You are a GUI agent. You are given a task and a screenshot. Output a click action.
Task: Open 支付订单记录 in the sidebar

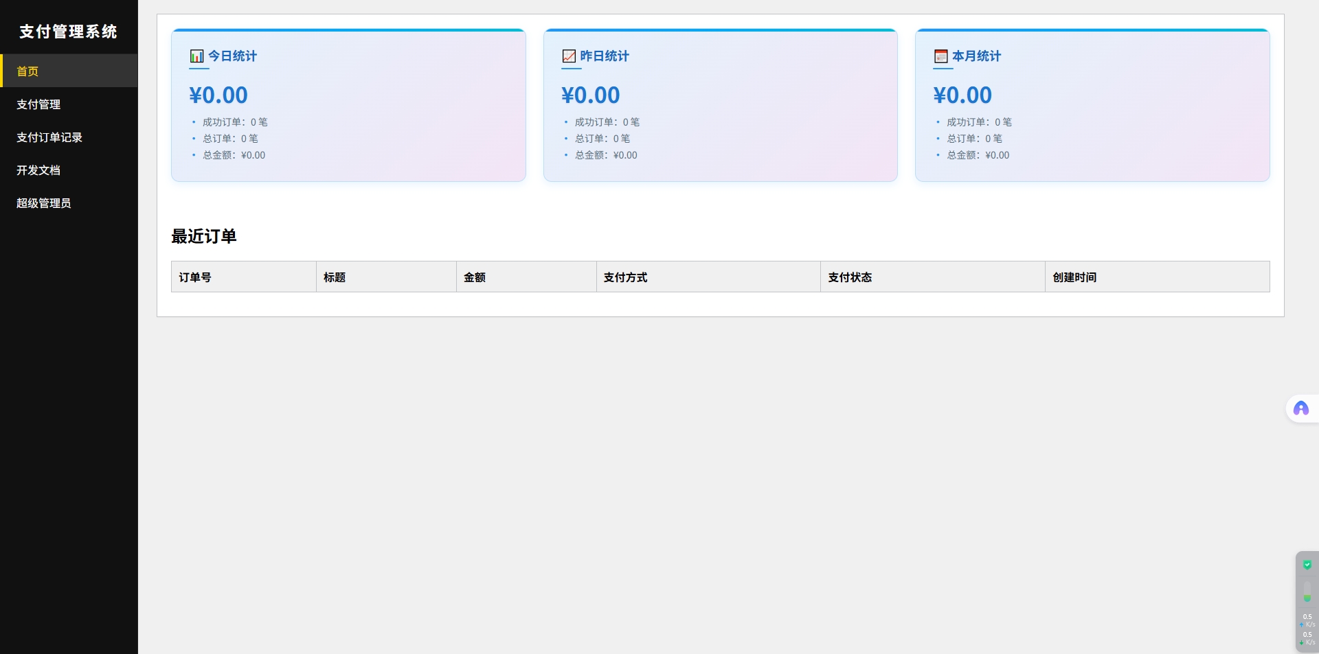(49, 137)
